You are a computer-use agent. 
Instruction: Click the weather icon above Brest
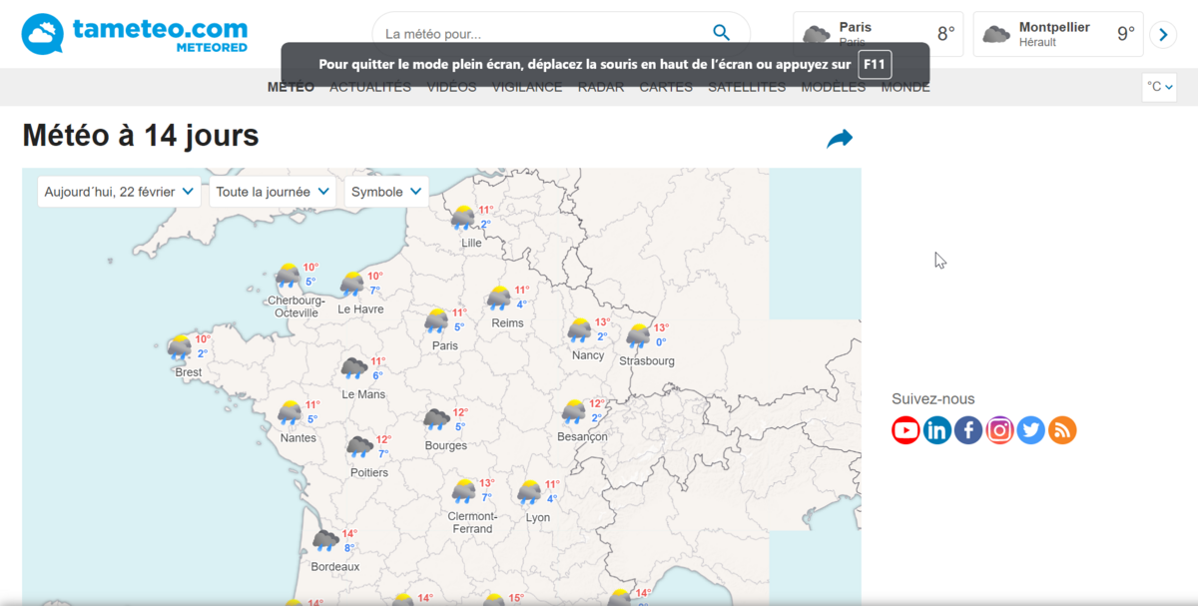180,347
